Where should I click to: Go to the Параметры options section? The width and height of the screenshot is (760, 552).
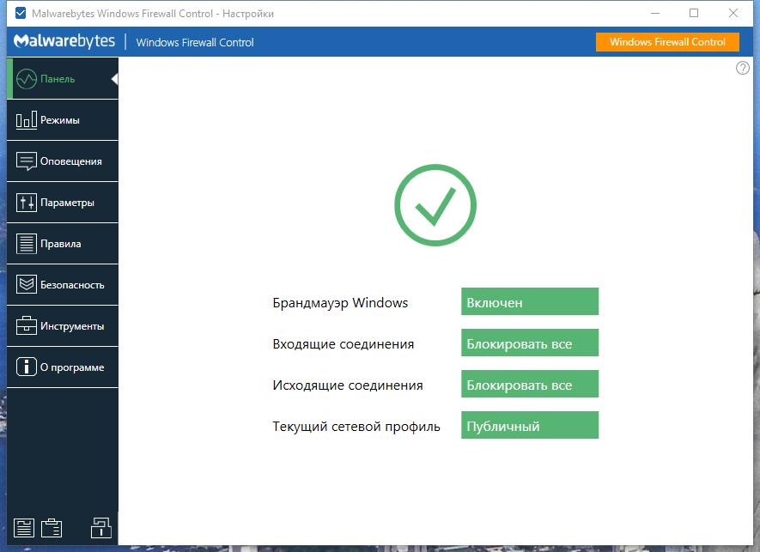tap(63, 203)
